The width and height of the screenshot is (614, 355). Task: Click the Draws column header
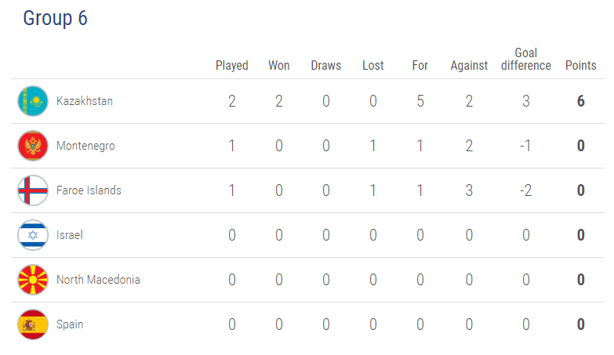click(x=325, y=65)
